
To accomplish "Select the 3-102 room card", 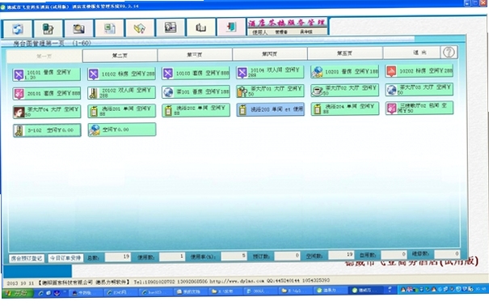I will [x=47, y=130].
